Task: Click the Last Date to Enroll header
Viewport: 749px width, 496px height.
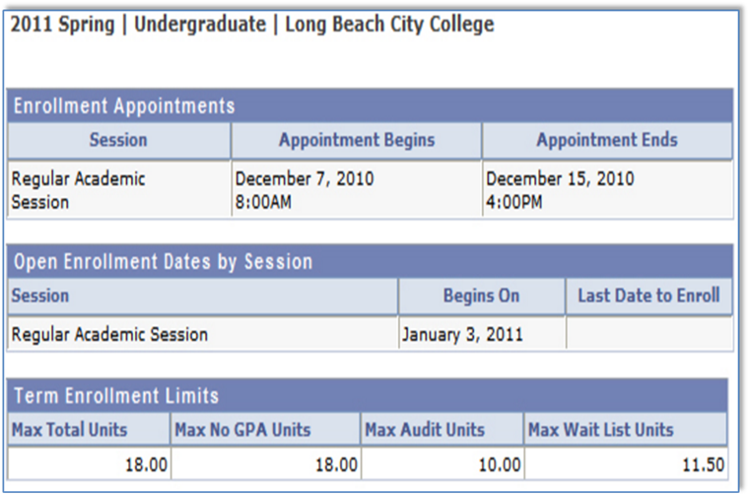Action: (x=648, y=296)
